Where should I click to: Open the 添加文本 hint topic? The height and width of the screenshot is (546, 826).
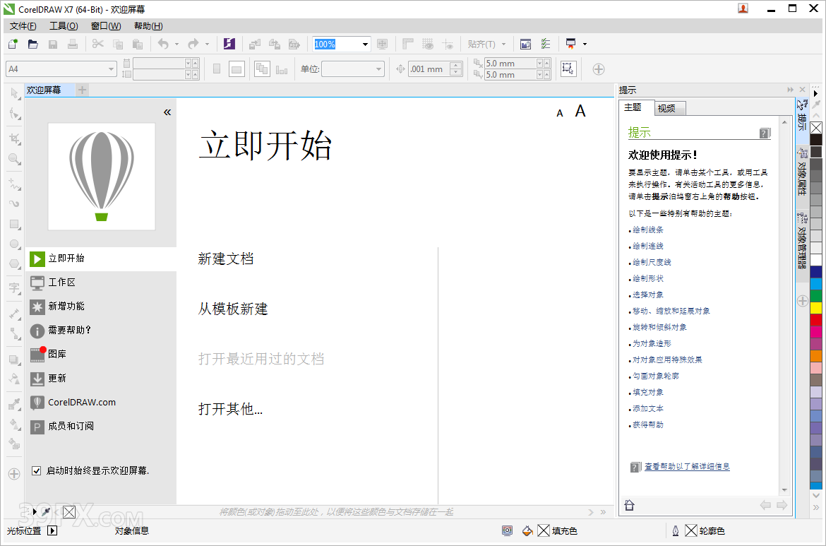[x=648, y=408]
